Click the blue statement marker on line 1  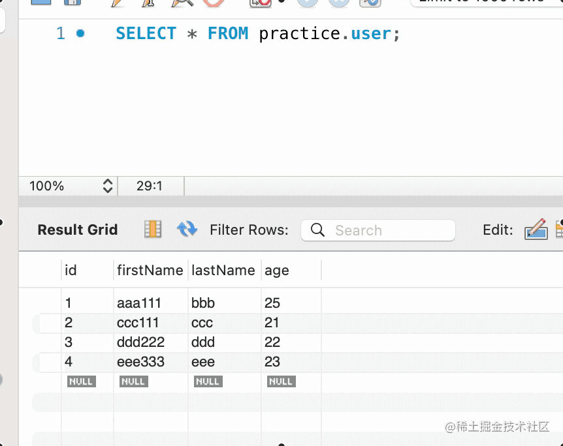(x=80, y=33)
